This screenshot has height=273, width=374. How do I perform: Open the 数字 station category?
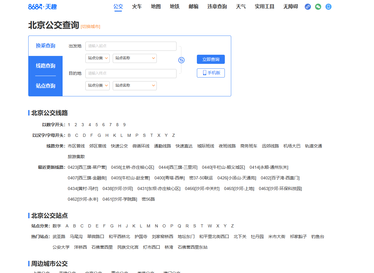57,226
